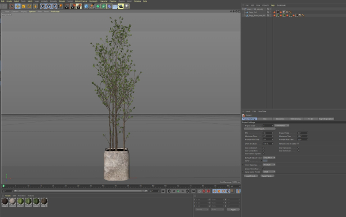Toggle Use Animation checkbox
The height and width of the screenshot is (217, 346).
tap(264, 148)
